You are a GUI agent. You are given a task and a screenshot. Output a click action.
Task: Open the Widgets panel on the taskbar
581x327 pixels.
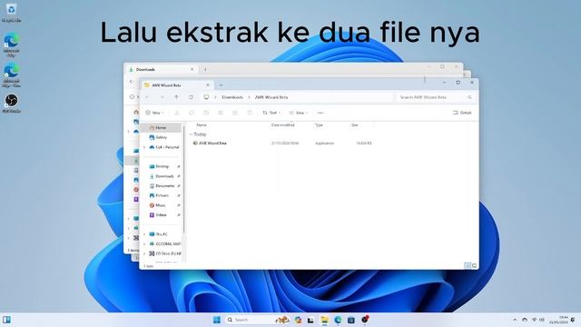click(x=6, y=320)
